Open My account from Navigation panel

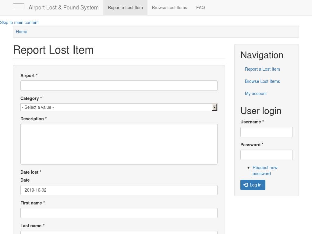(256, 94)
